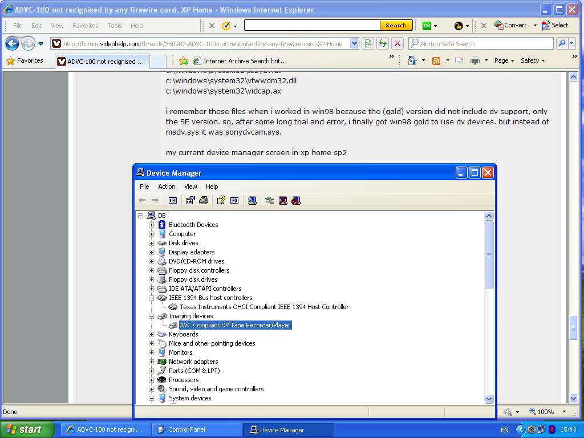This screenshot has width=584, height=438.
Task: Click IE page scrollbar thumb
Action: pos(574,328)
